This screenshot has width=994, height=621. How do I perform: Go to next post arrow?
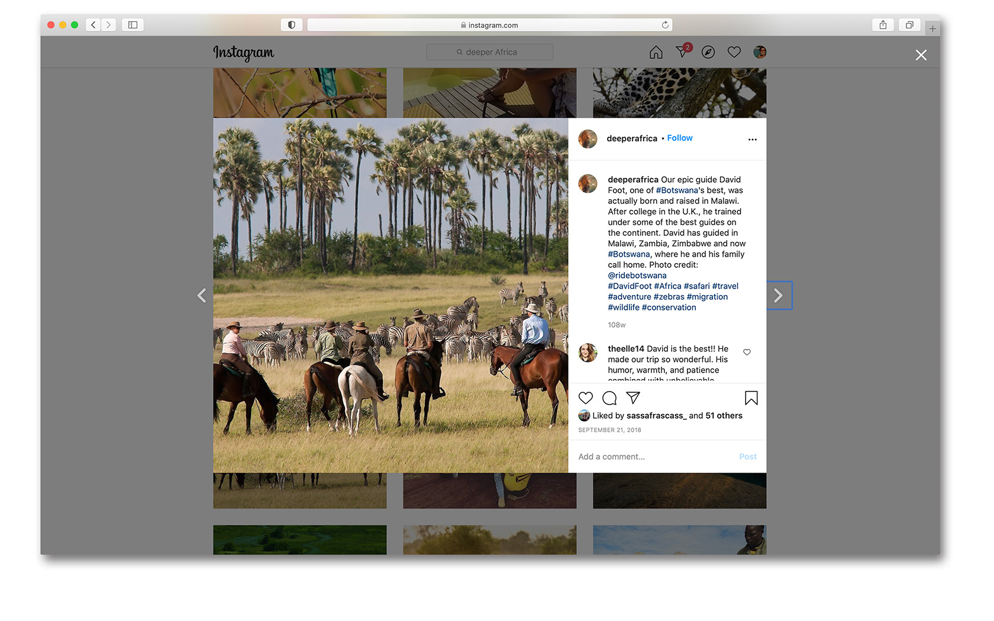[779, 295]
